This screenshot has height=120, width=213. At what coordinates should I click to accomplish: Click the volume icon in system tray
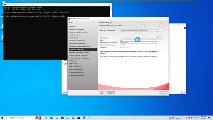click(x=194, y=118)
